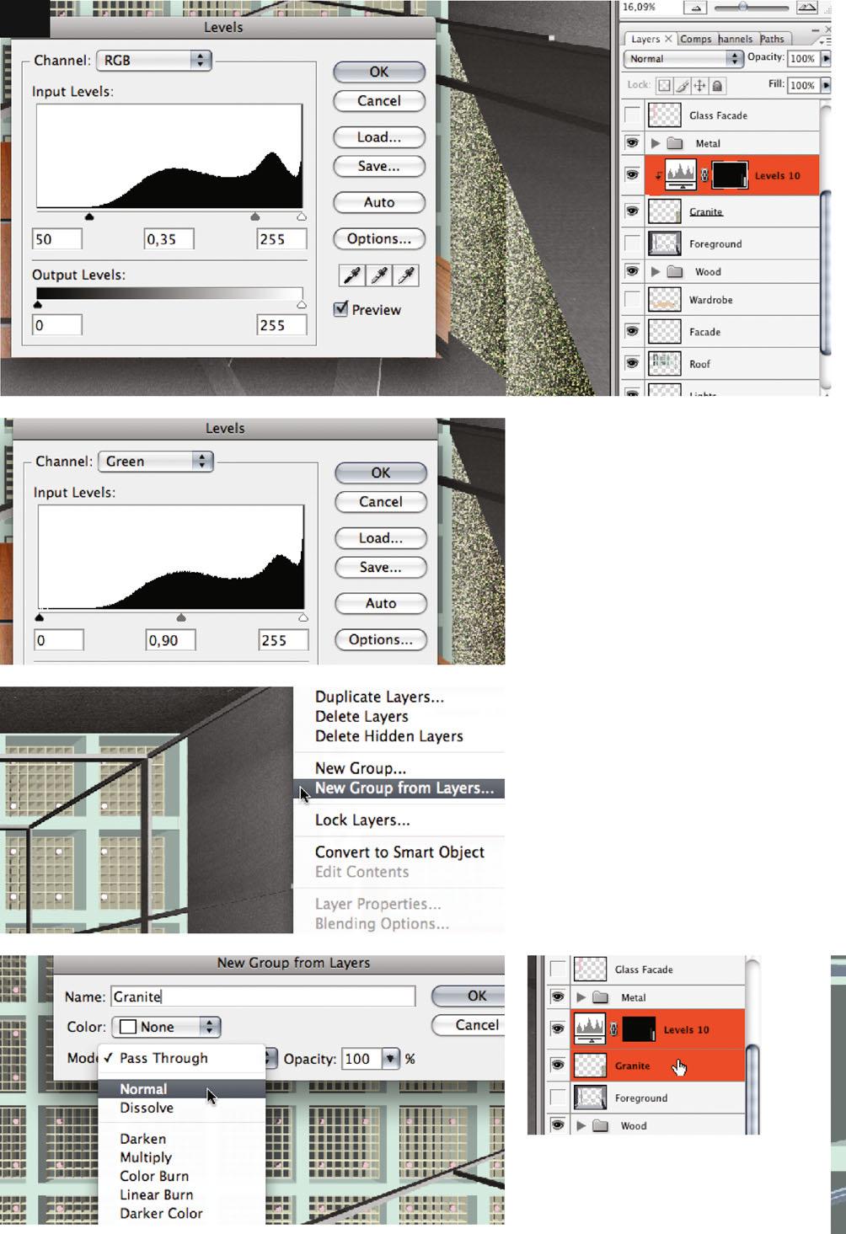Pick the white point eyedropper in RGB Levels dialog

[407, 275]
